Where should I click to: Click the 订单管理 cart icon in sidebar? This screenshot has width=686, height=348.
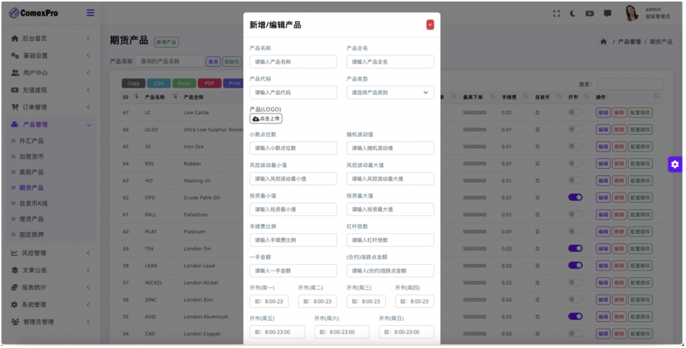[15, 107]
